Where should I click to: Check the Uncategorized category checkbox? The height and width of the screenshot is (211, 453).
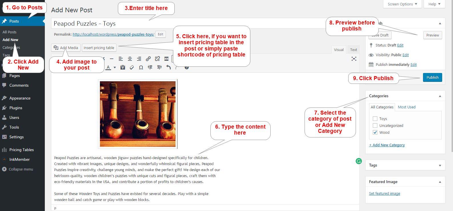(375, 125)
